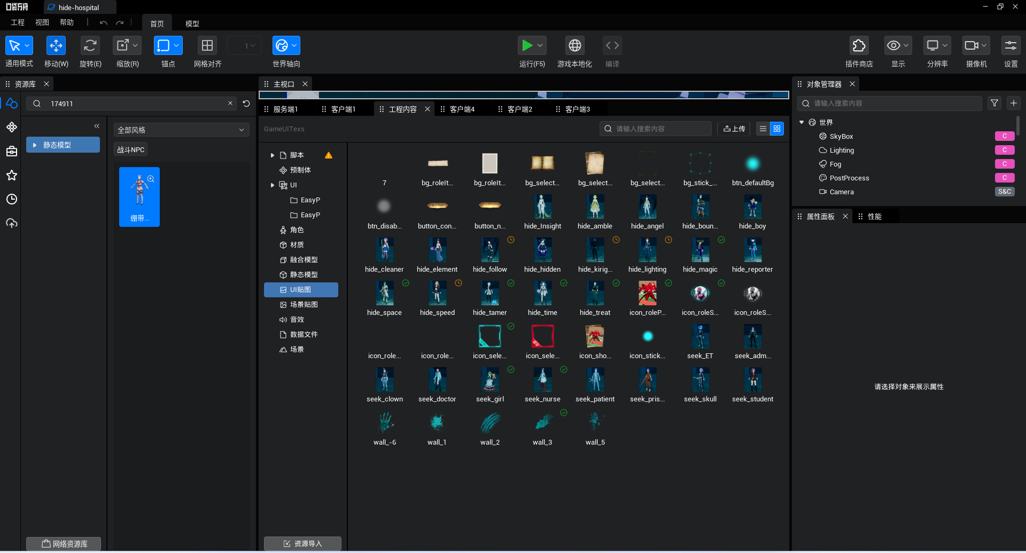Viewport: 1026px width, 553px height.
Task: Click in project content search field
Action: click(x=656, y=129)
